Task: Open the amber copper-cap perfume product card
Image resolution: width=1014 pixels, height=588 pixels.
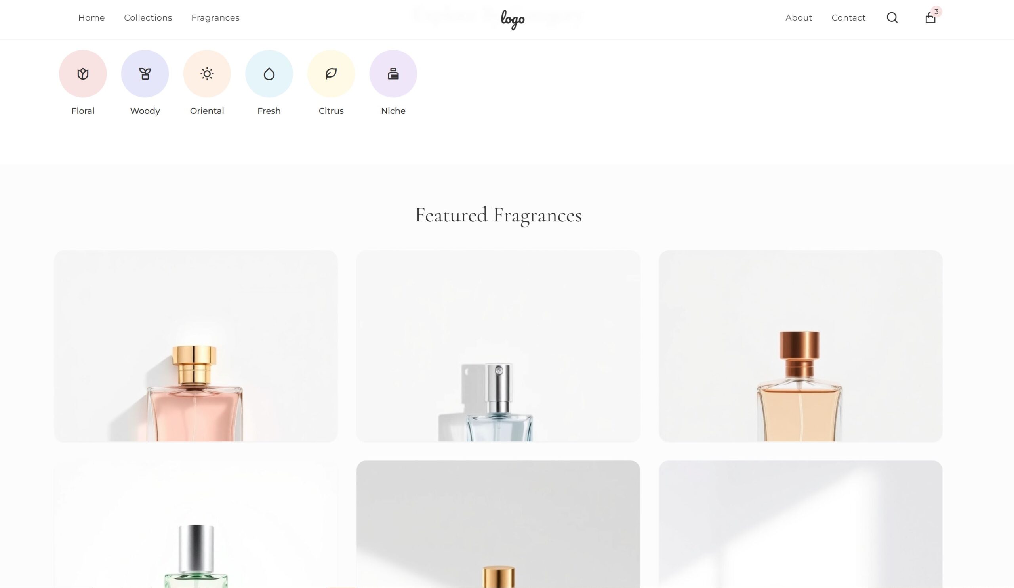Action: (801, 346)
